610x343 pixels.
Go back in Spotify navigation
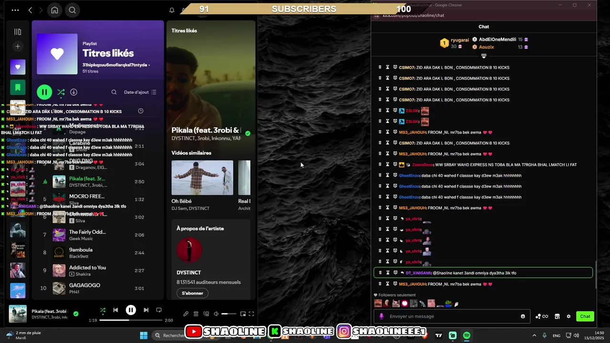click(x=30, y=10)
